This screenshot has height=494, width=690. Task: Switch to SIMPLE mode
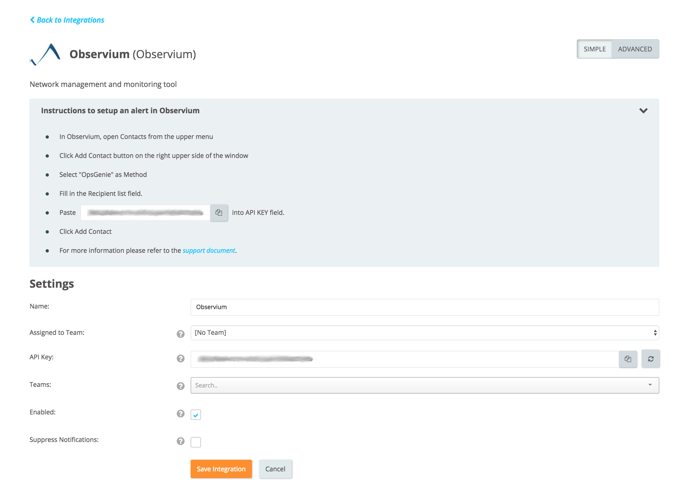click(594, 49)
